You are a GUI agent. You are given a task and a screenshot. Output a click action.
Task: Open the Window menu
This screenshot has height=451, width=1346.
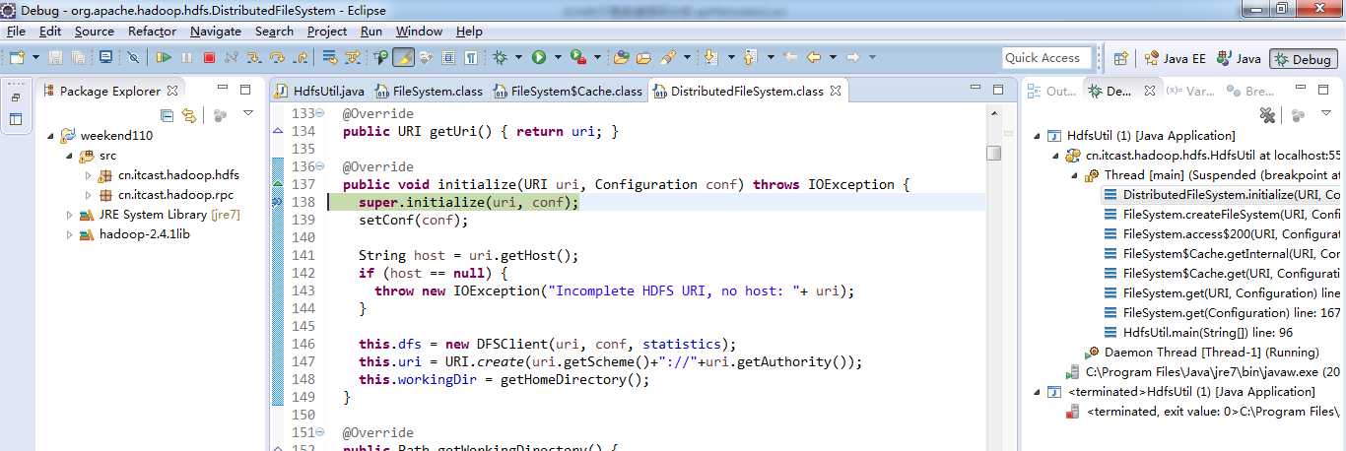click(x=420, y=32)
